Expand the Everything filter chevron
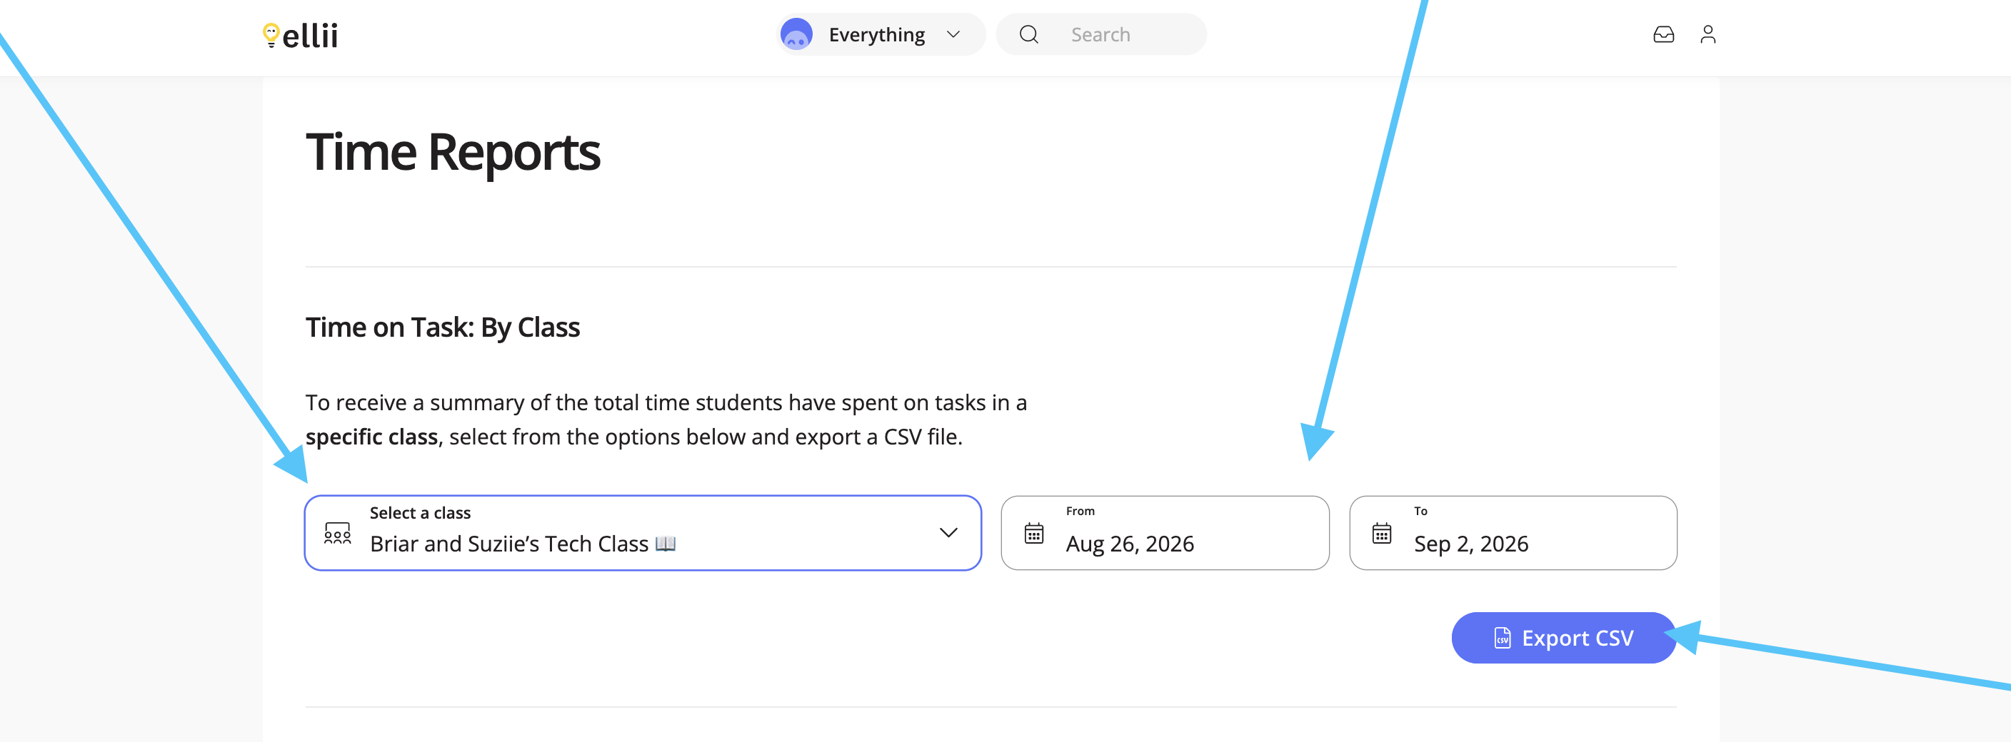This screenshot has height=742, width=2011. click(x=953, y=34)
